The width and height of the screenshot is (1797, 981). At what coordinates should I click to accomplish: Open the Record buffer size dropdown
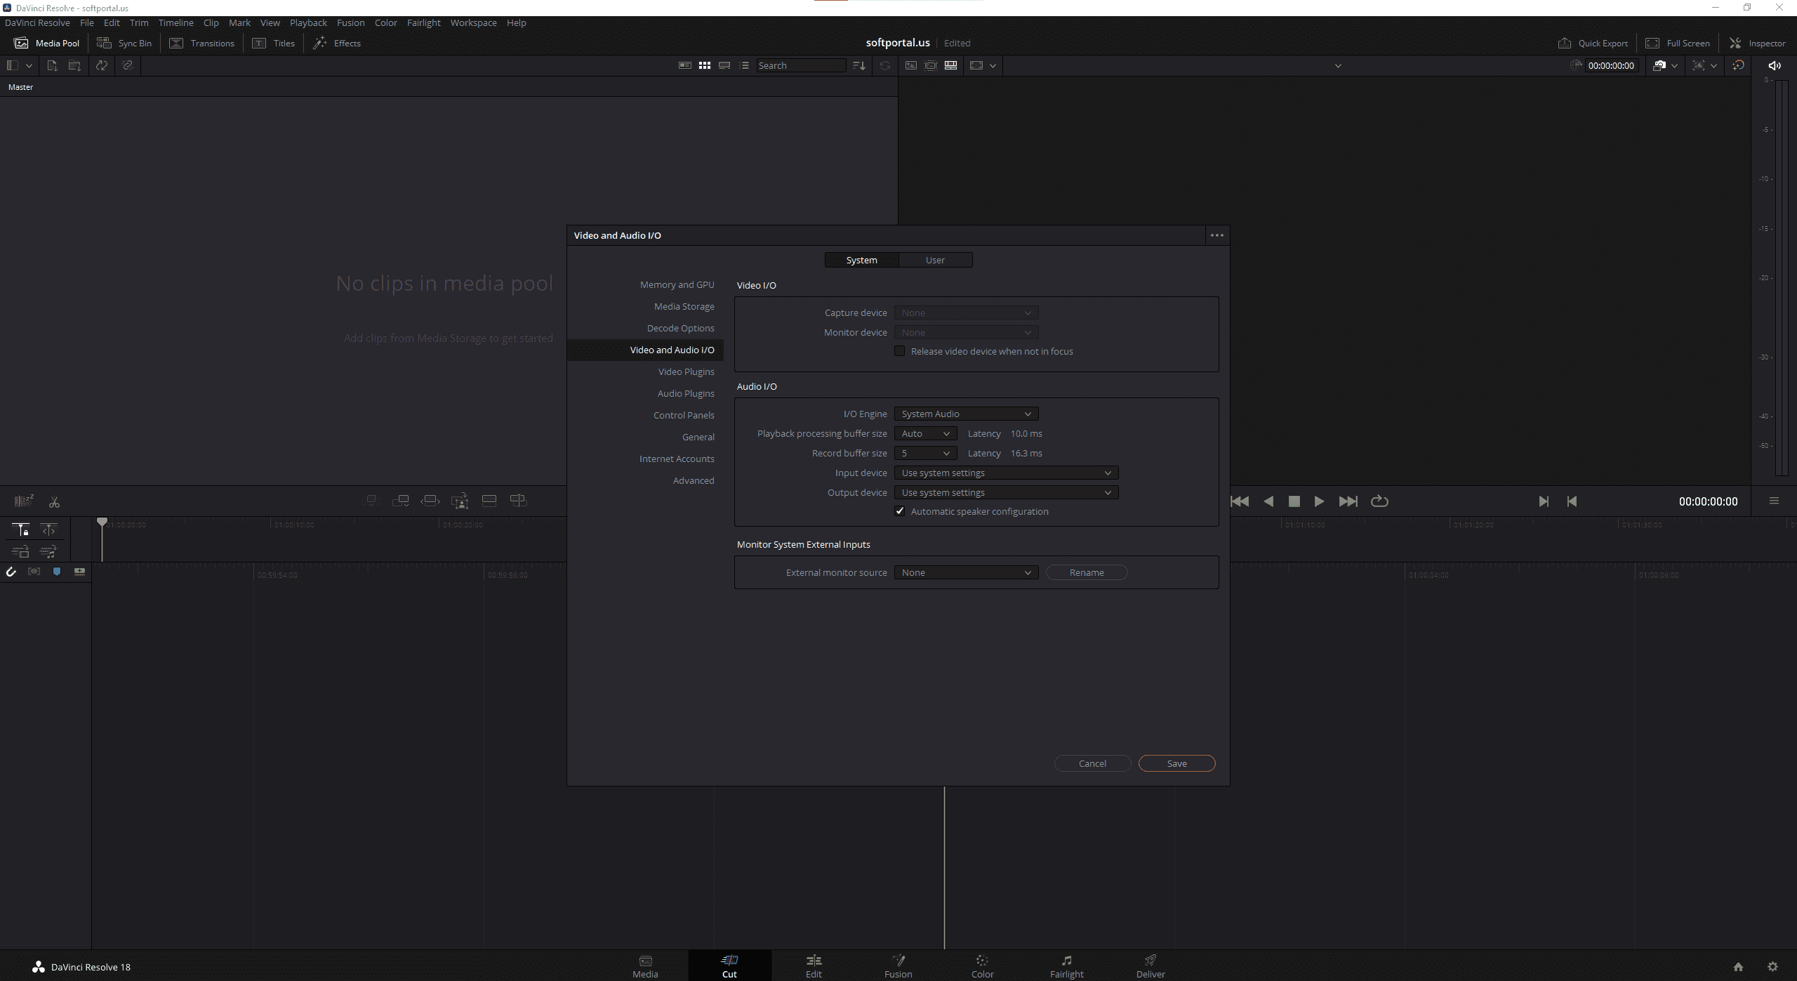click(925, 453)
